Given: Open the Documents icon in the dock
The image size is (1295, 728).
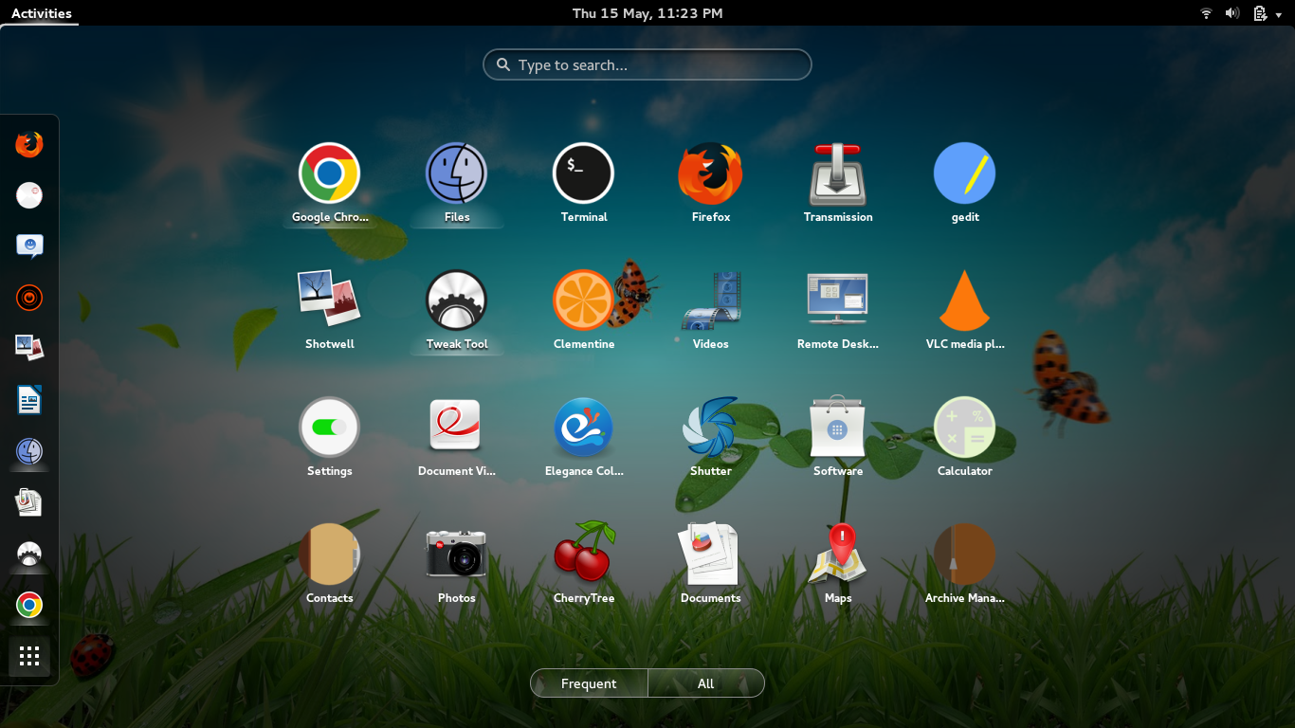Looking at the screenshot, I should (x=29, y=502).
